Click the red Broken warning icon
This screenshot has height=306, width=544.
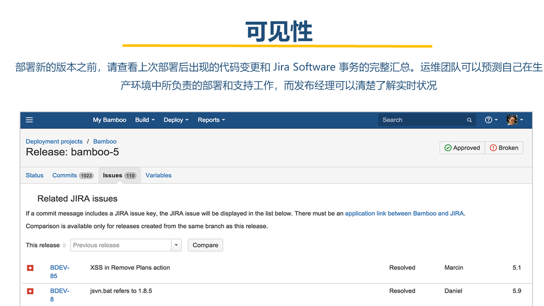point(493,148)
